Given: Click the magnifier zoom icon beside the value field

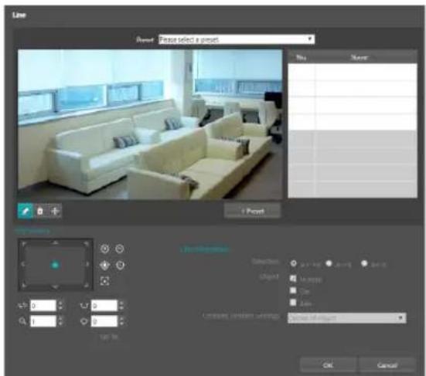Looking at the screenshot, I should (22, 321).
